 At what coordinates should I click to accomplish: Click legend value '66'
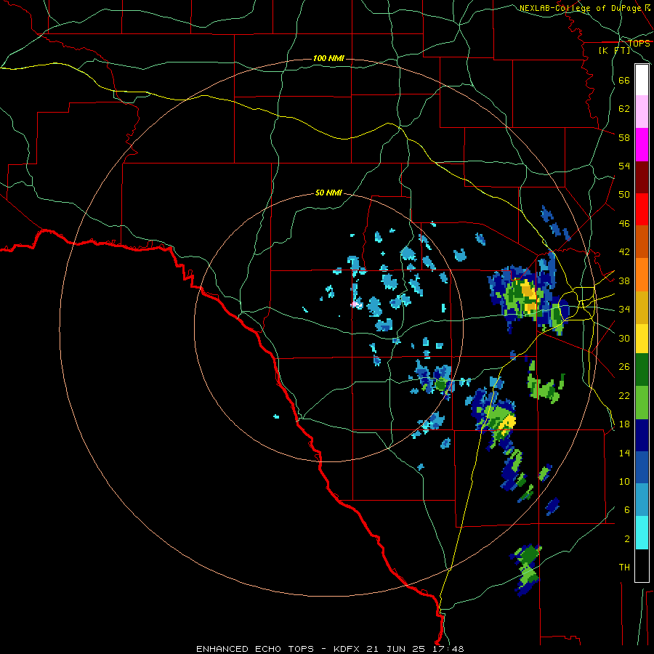click(x=624, y=80)
